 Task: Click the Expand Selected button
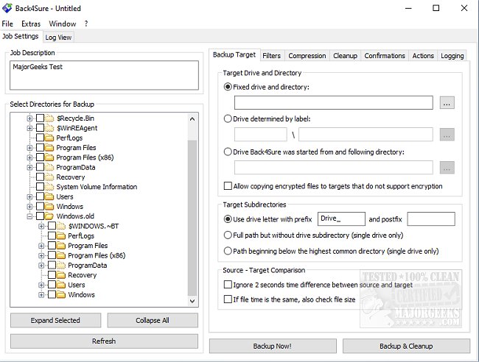pos(55,320)
